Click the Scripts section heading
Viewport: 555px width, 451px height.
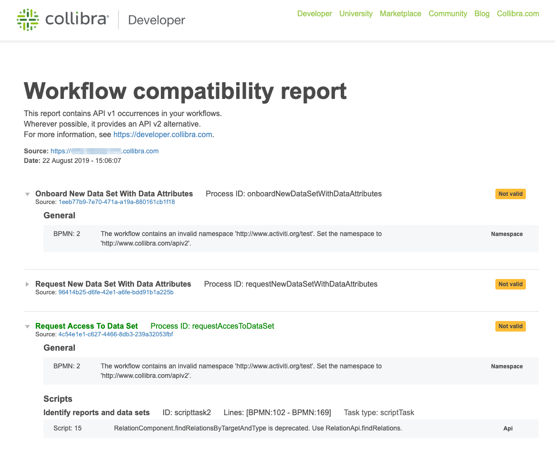58,399
